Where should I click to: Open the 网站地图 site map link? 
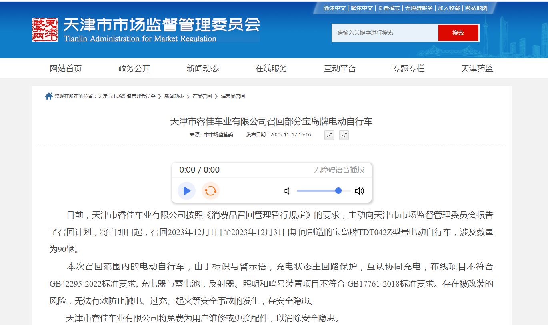coord(476,8)
